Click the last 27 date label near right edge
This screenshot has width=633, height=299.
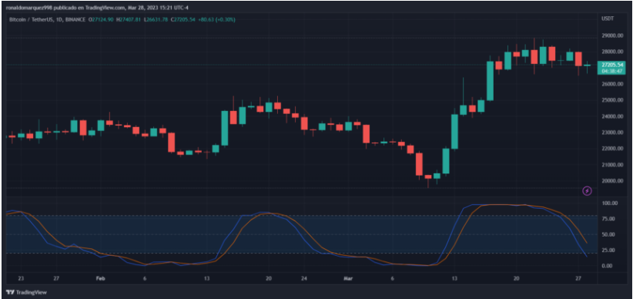578,278
